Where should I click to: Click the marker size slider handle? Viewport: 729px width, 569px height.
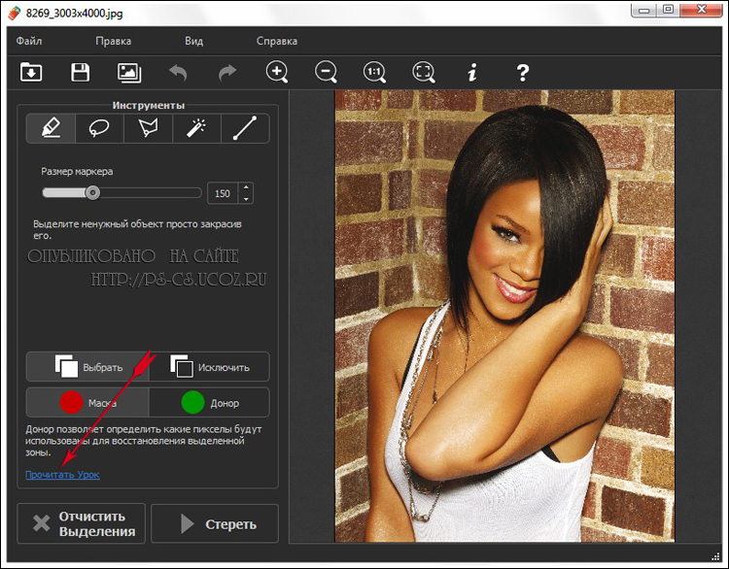[x=92, y=192]
